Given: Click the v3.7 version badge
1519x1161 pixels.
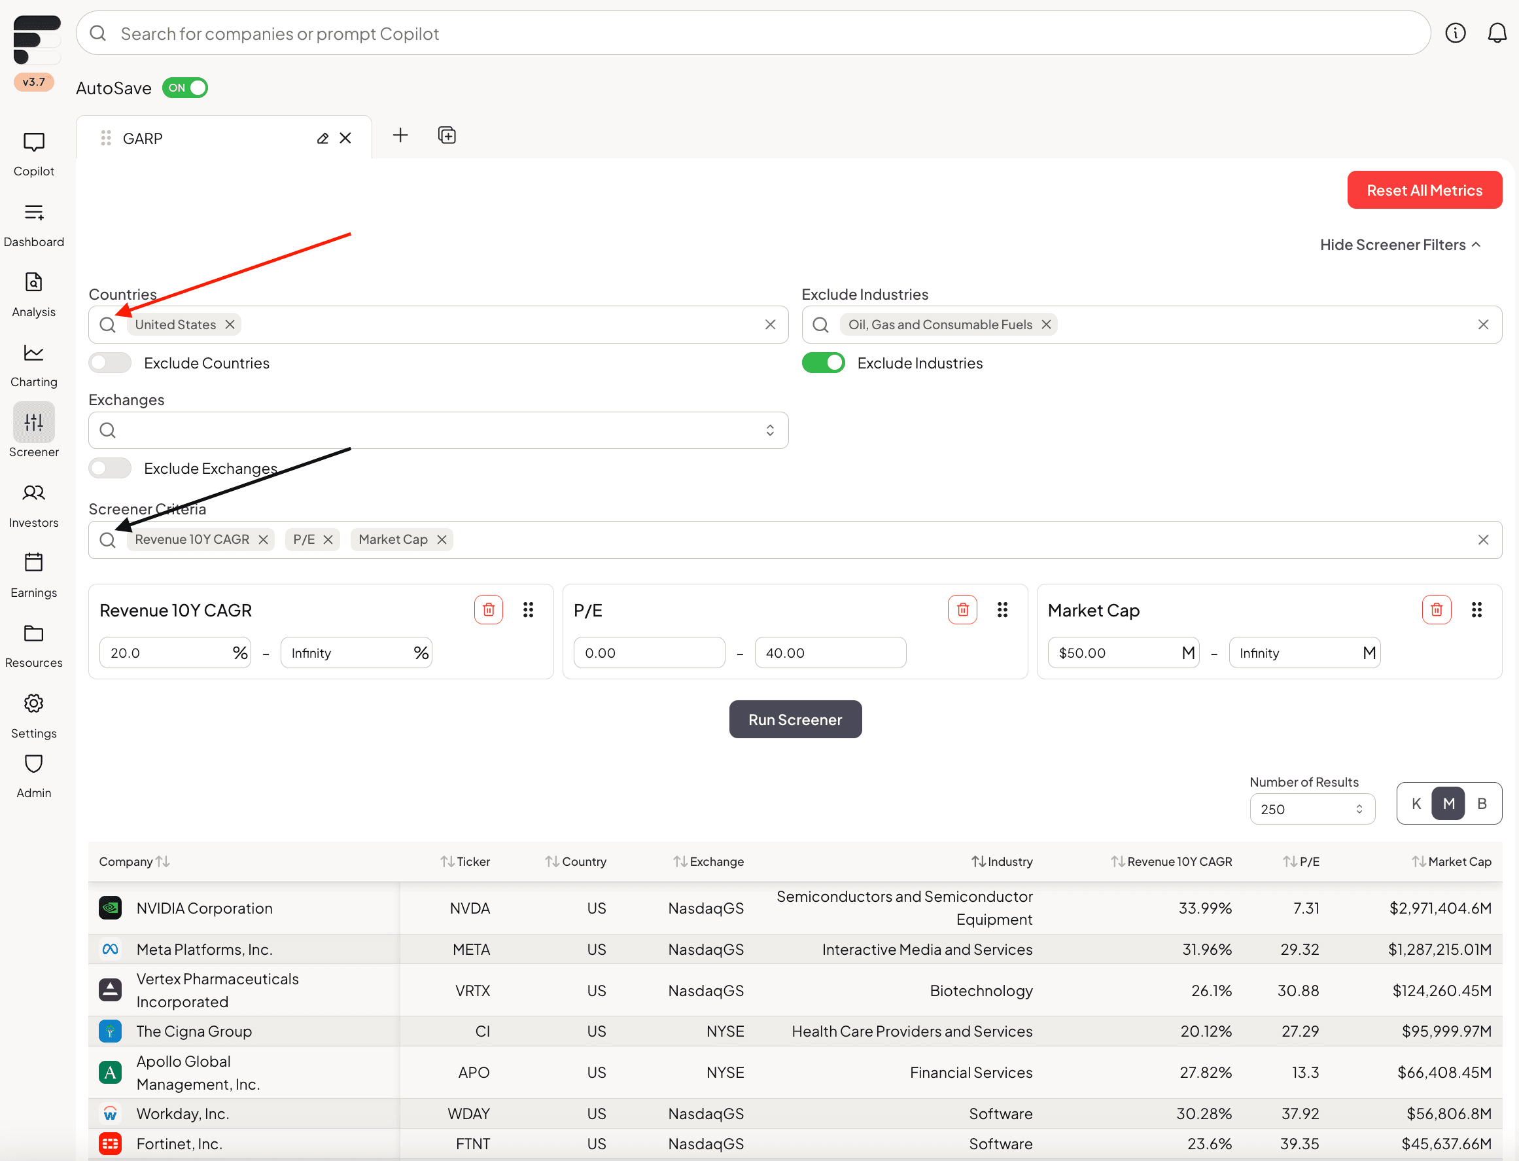Looking at the screenshot, I should (33, 82).
